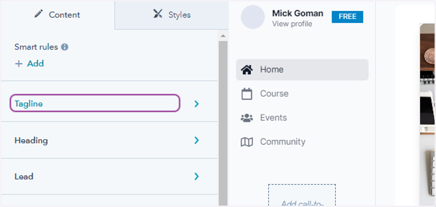Click the FREE badge

click(x=347, y=17)
